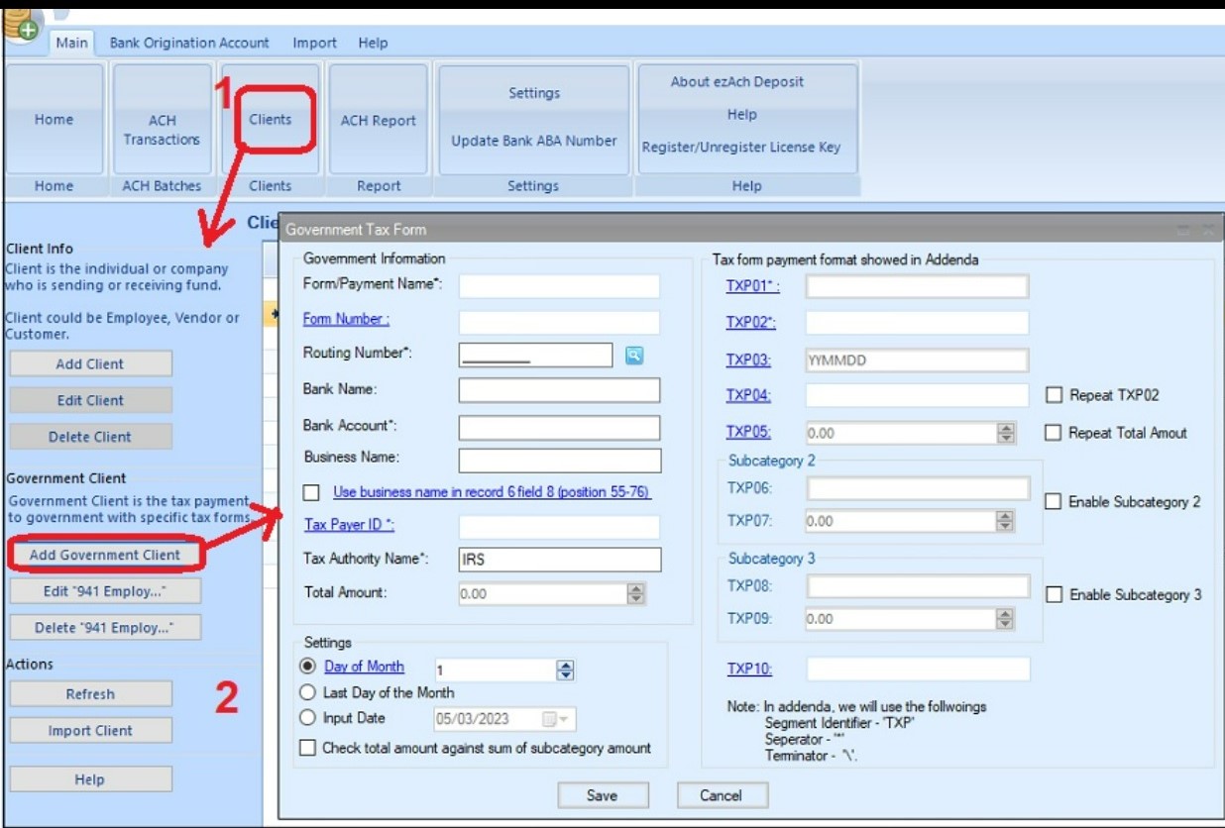Open the routing number lookup magnifier
1225x828 pixels.
(x=634, y=354)
